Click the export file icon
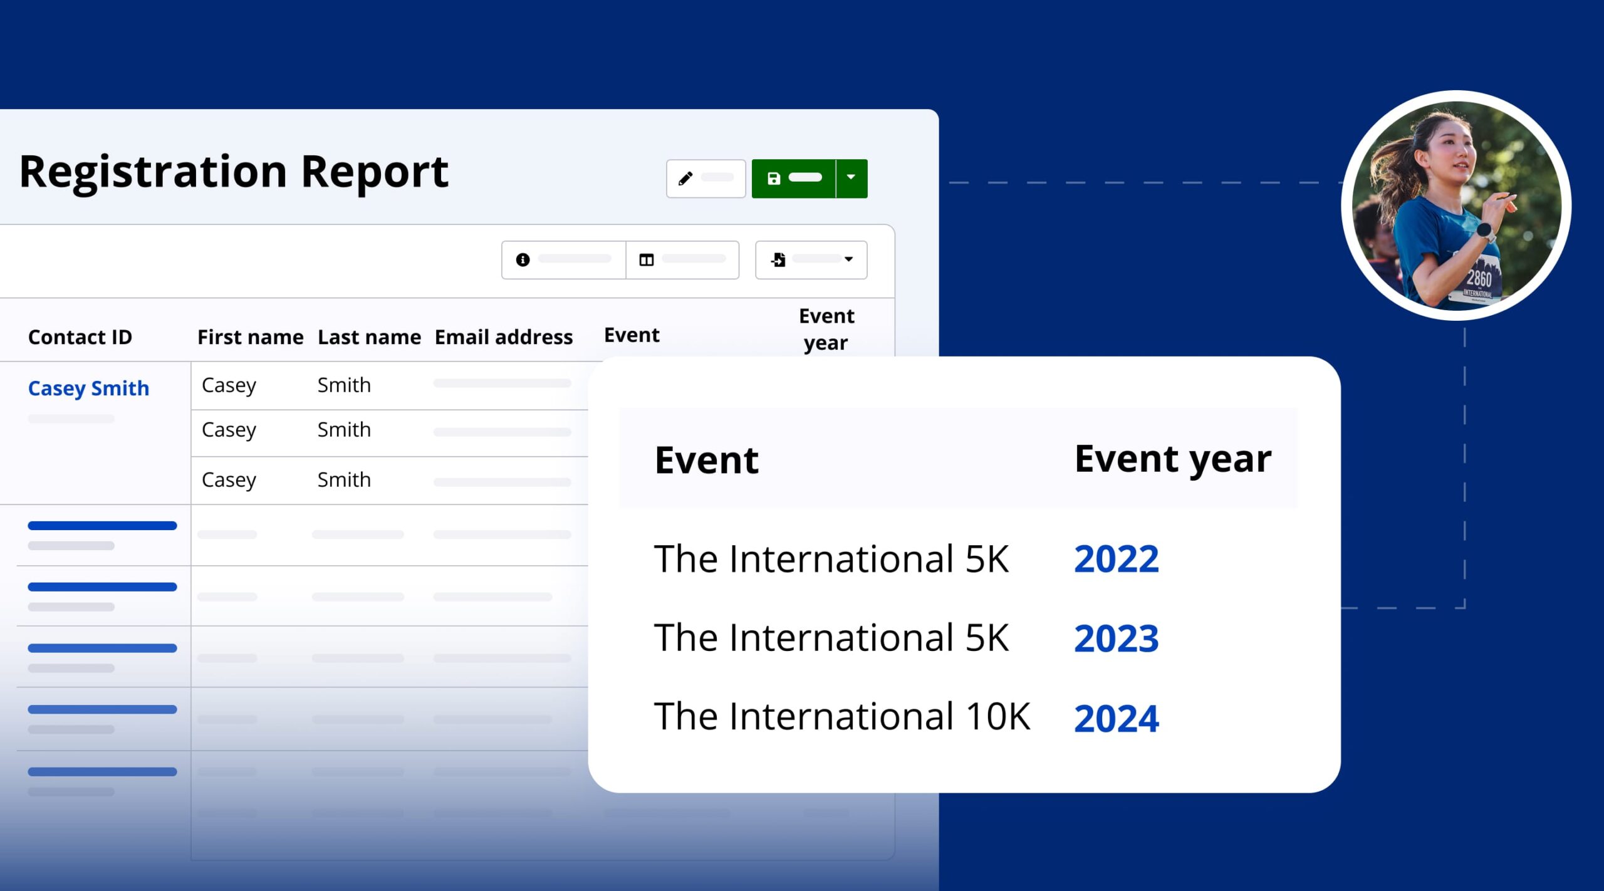Screen dimensions: 1604x891 [778, 259]
